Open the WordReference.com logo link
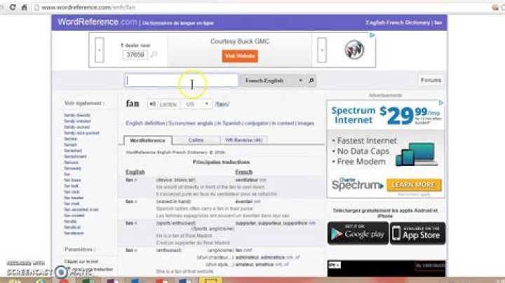 (97, 22)
